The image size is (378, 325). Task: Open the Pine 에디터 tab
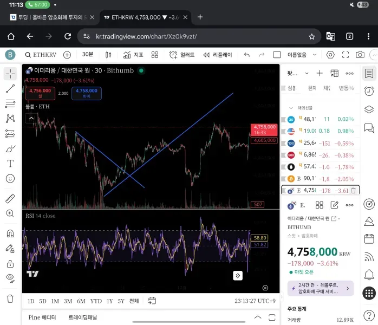tap(42, 317)
